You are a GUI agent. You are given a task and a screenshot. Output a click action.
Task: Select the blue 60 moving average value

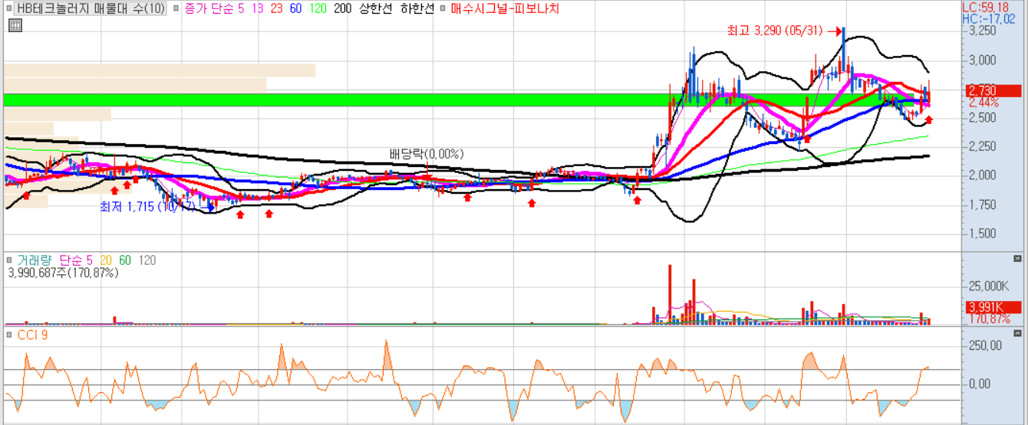point(295,9)
